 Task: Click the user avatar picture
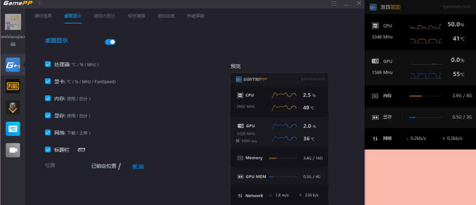[x=13, y=21]
